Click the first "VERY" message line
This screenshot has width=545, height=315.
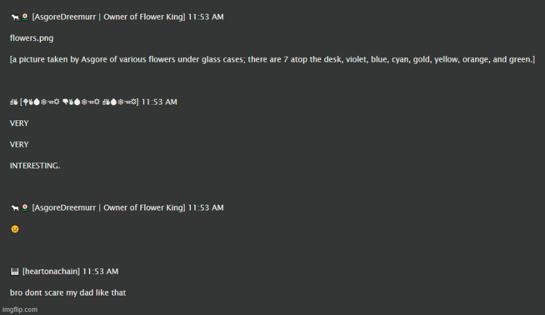click(20, 123)
